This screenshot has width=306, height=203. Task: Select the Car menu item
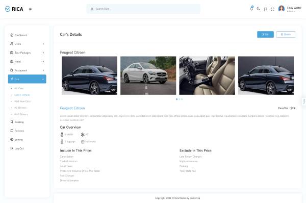pyautogui.click(x=27, y=79)
